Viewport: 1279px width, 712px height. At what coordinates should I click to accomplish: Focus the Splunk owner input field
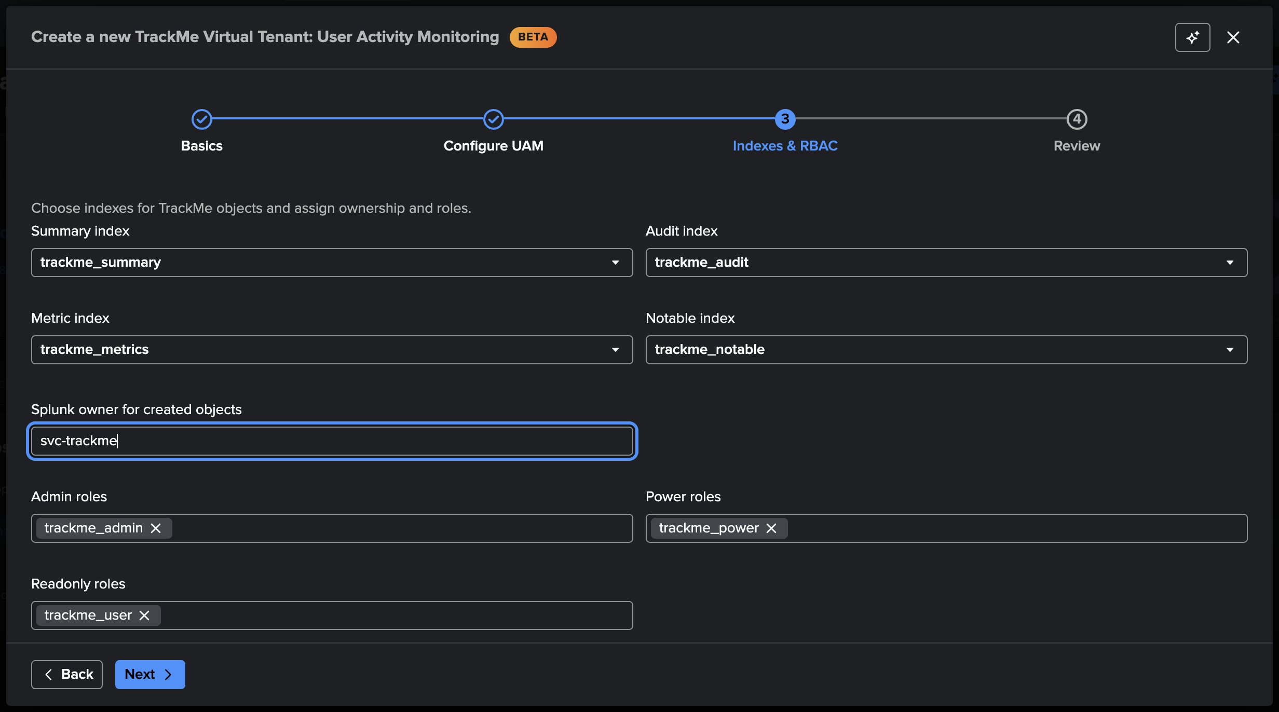[332, 441]
